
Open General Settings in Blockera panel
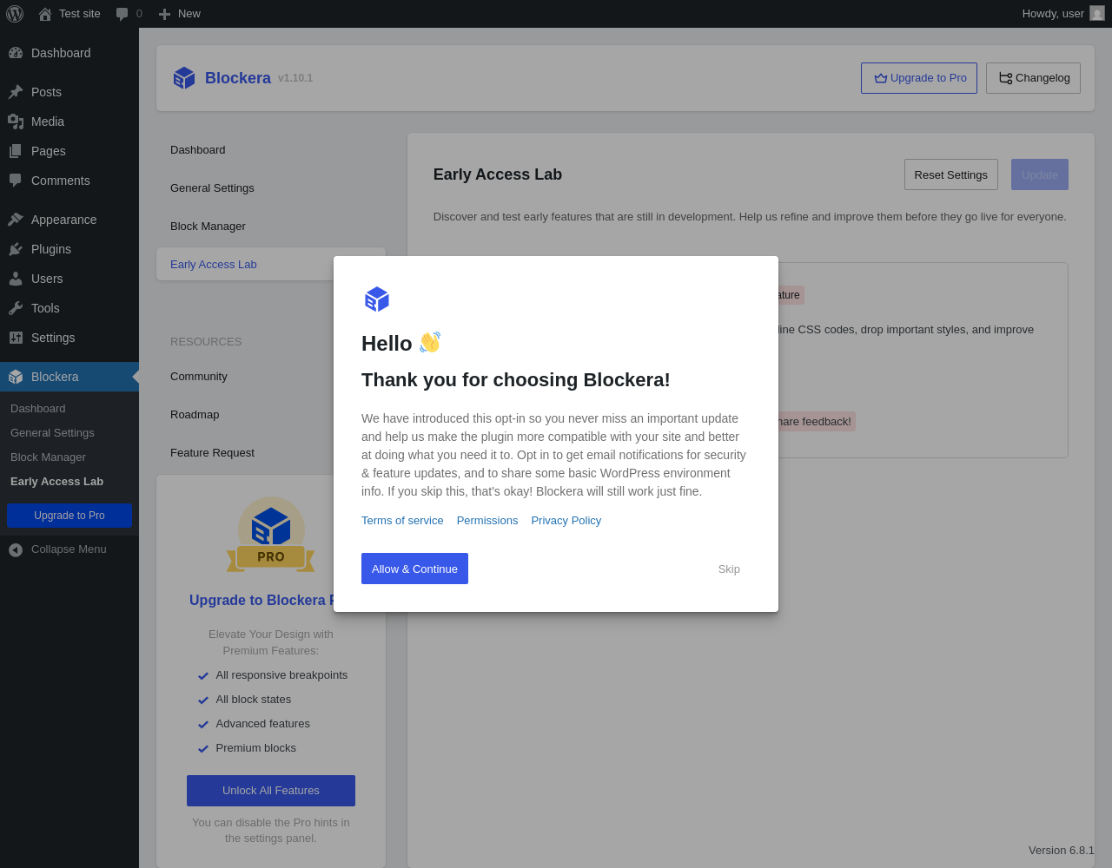271,188
